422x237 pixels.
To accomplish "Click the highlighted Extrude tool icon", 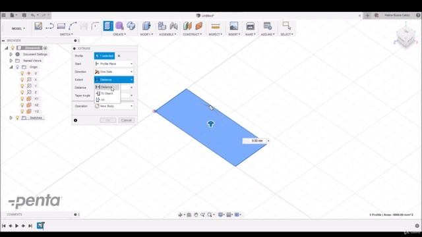I will click(108, 26).
